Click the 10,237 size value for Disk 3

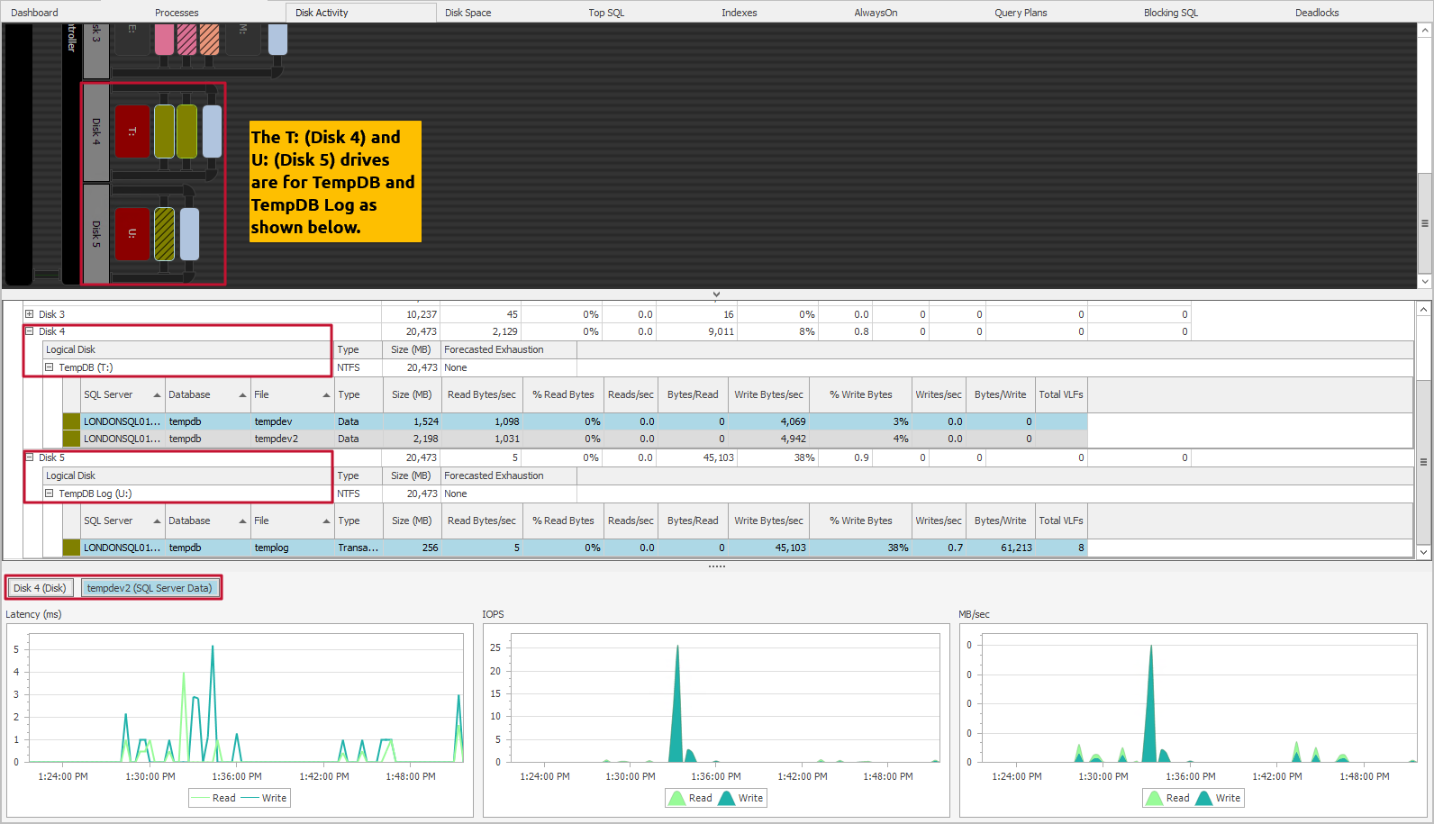tap(421, 314)
